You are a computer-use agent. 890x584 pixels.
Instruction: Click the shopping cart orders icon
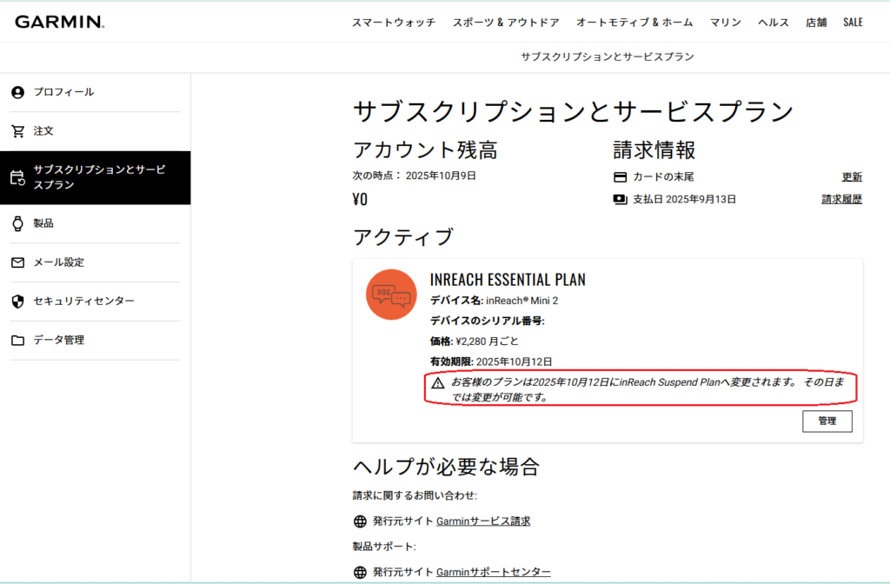17,131
